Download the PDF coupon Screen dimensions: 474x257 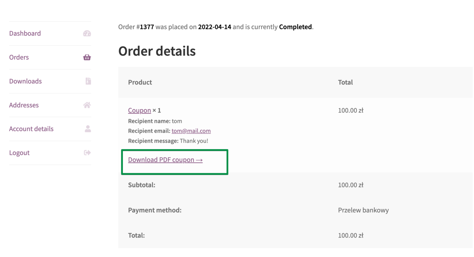click(165, 160)
